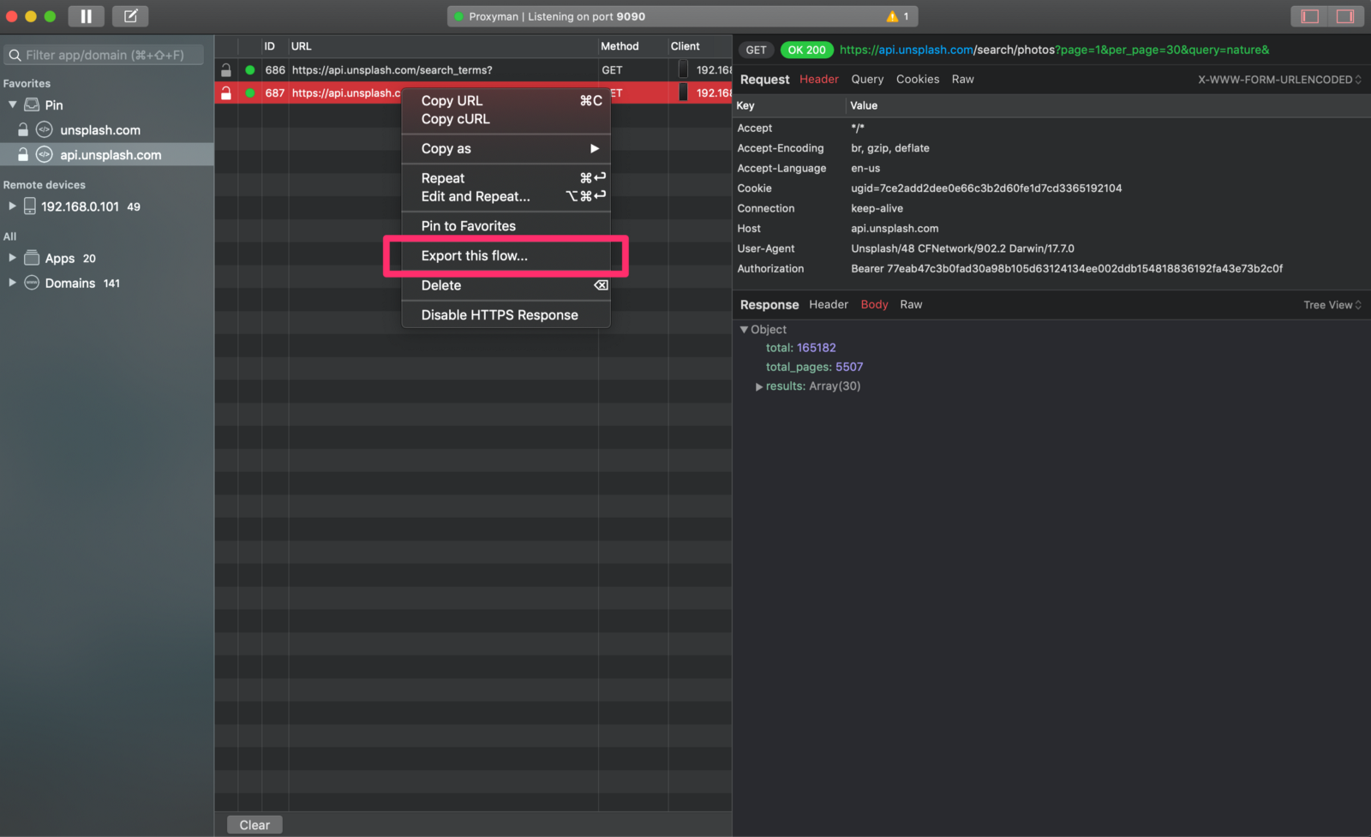Click the total_pages value 5507
This screenshot has height=837, width=1371.
point(849,367)
